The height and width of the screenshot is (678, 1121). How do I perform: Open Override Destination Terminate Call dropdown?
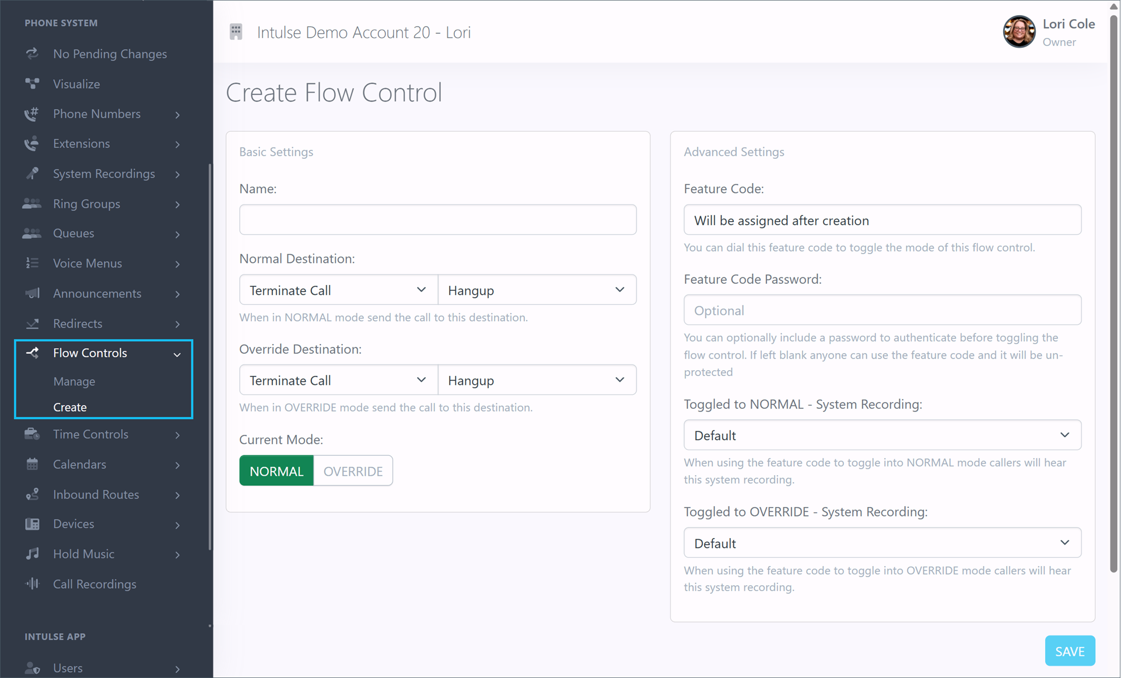point(338,380)
